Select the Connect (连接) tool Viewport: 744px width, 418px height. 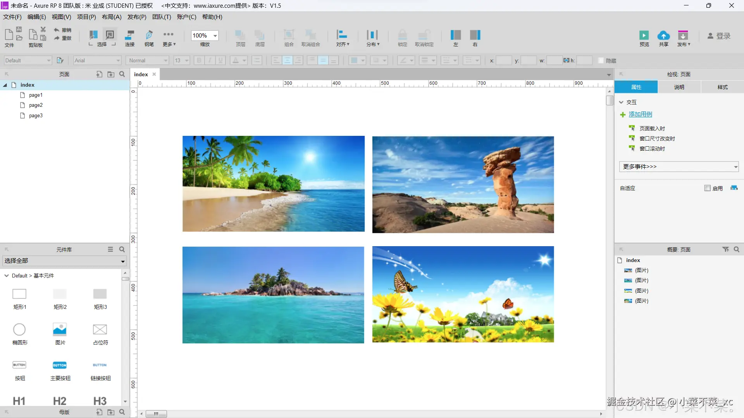tap(129, 35)
